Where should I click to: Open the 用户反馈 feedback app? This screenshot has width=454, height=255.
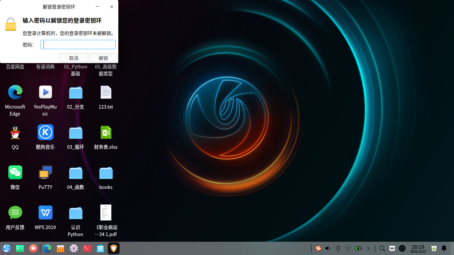pos(15,212)
